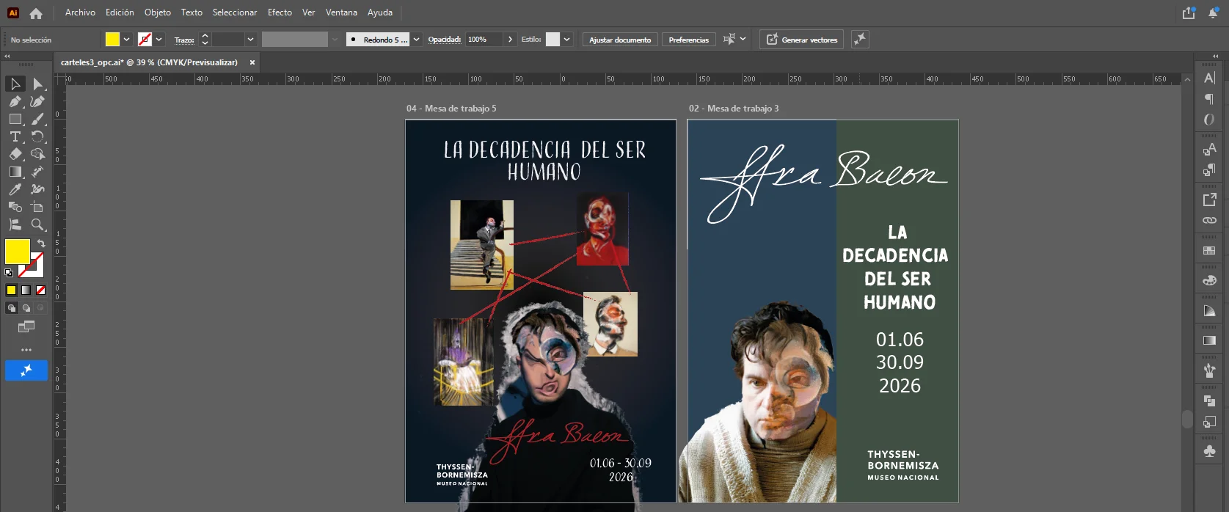Open the stroke color dropdown arrow
This screenshot has width=1229, height=512.
coord(159,40)
